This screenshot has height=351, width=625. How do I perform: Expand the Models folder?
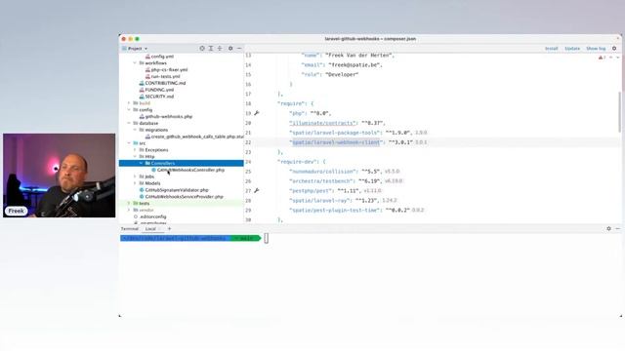135,183
